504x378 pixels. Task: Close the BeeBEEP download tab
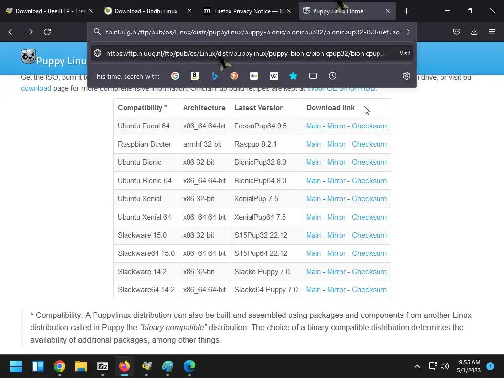(x=91, y=11)
